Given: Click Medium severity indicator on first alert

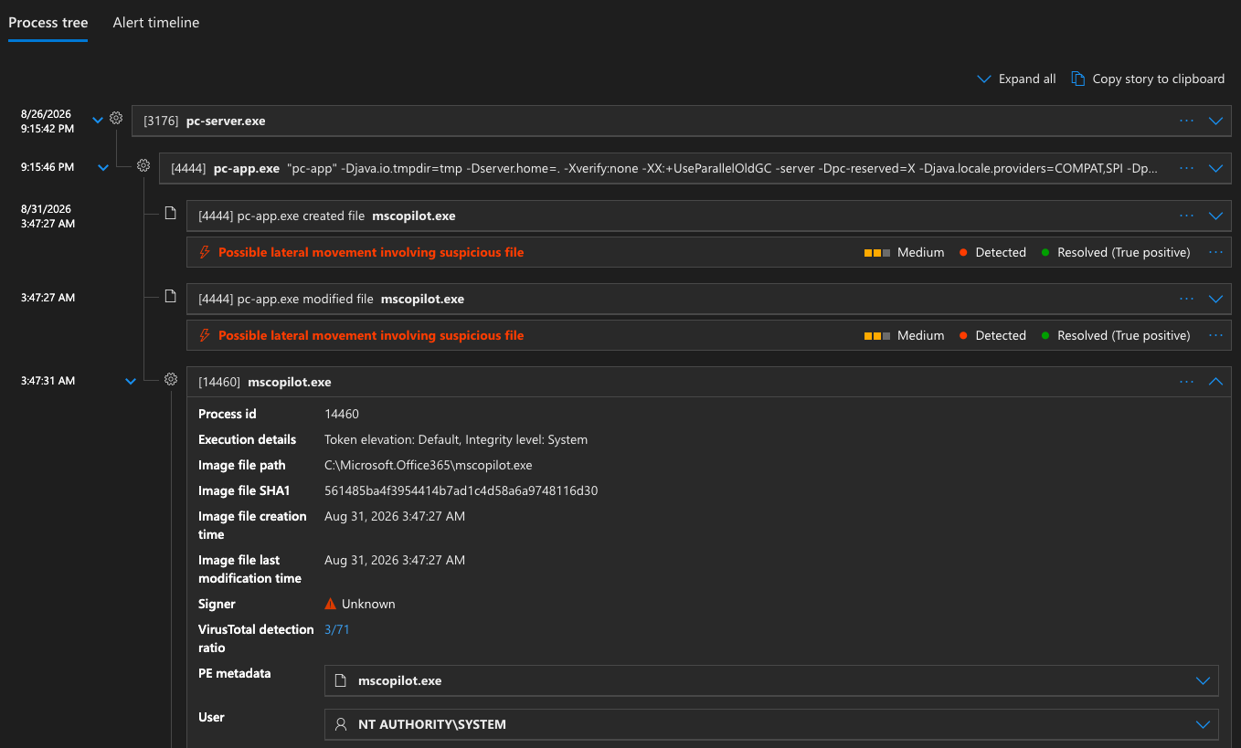Looking at the screenshot, I should click(x=904, y=252).
